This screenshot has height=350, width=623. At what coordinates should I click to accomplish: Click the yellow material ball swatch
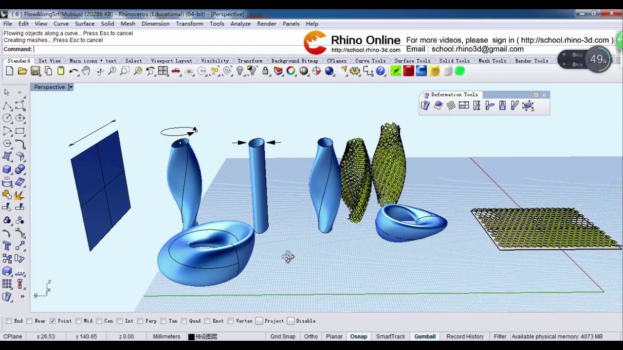[x=434, y=71]
